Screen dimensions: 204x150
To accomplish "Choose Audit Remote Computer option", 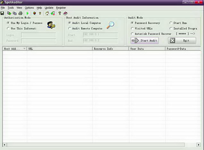I will 85,28.
